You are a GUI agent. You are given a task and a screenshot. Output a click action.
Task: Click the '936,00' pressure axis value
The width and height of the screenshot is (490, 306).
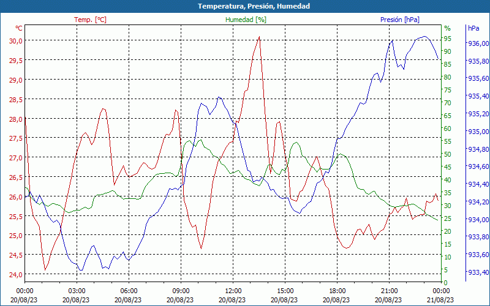(x=478, y=43)
